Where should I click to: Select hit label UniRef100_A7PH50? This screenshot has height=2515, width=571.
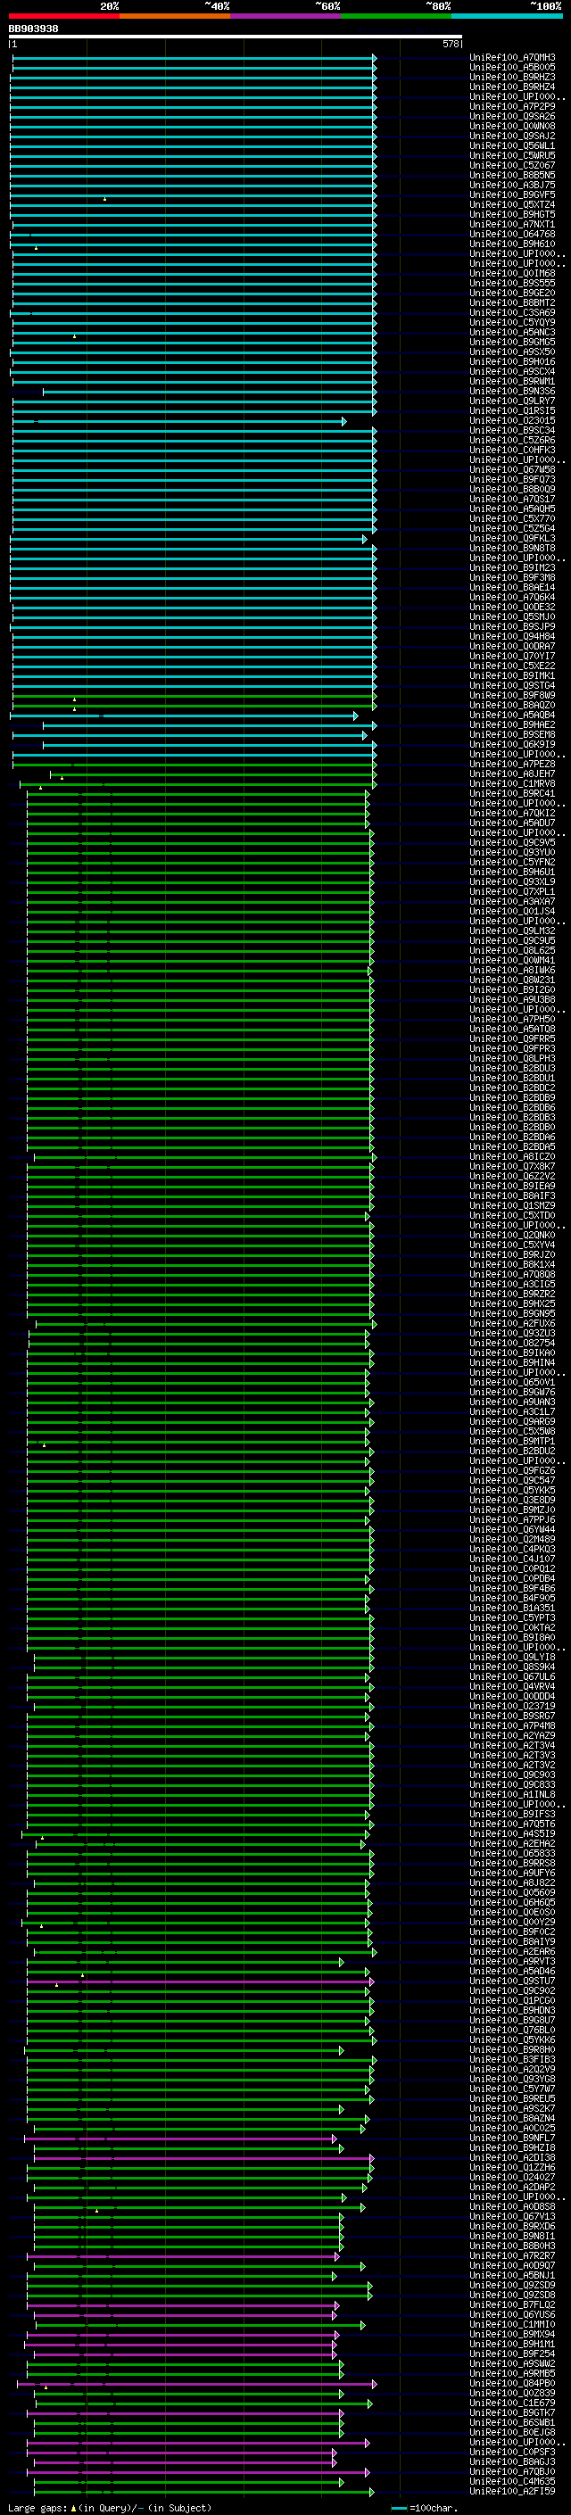[512, 1019]
